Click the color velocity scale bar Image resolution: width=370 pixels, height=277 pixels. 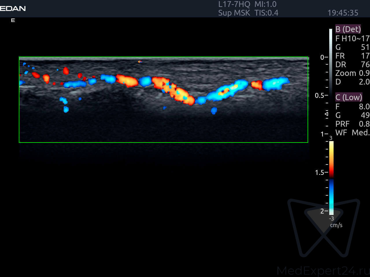point(331,177)
